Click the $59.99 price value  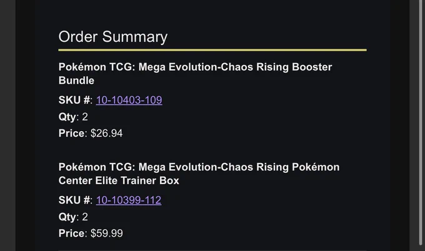tap(106, 234)
